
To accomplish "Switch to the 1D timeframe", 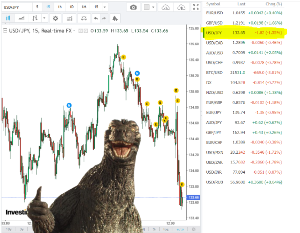I will click(x=72, y=7).
